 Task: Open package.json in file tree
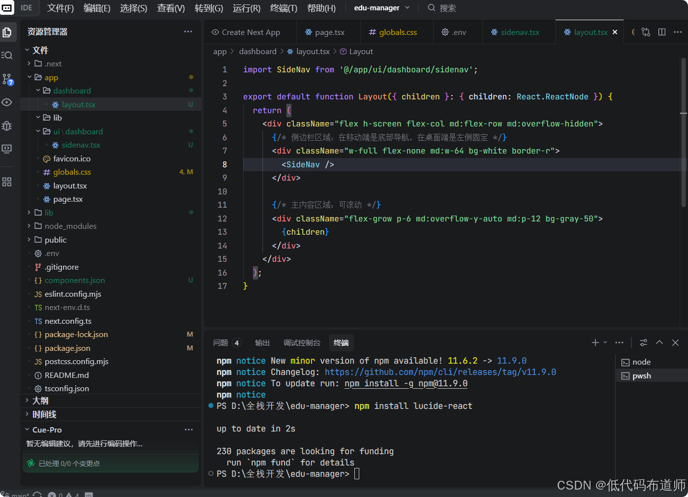(111, 348)
